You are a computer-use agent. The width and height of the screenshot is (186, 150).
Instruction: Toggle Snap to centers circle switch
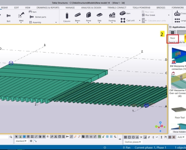(133, 137)
